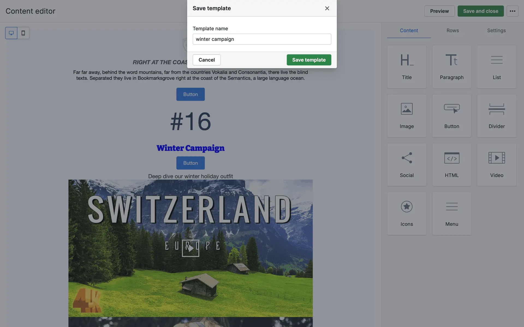
Task: Switch to mobile preview mode
Action: point(23,33)
